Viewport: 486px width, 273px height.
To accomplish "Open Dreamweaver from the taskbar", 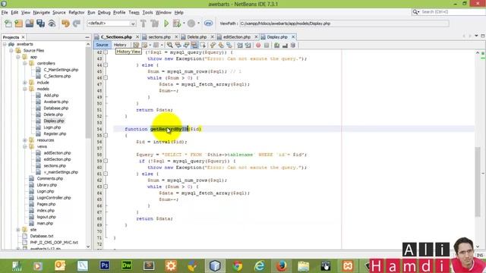I will coord(127,265).
